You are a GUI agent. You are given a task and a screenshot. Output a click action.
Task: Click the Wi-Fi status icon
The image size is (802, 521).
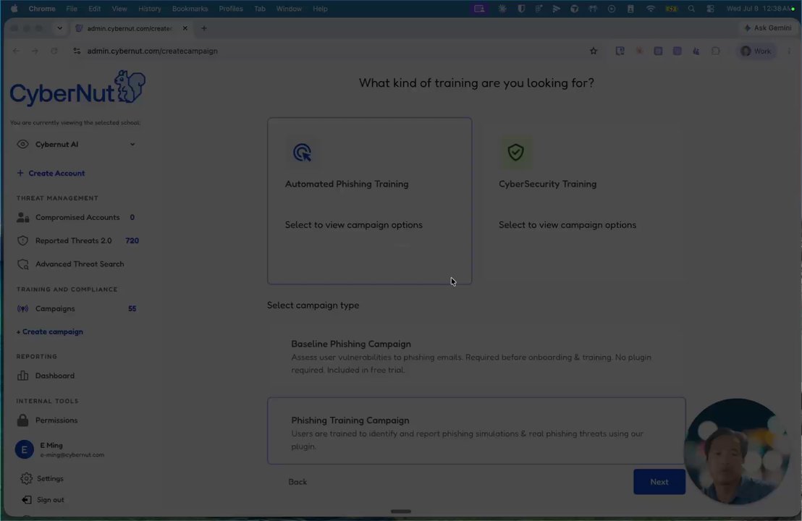[x=650, y=9]
